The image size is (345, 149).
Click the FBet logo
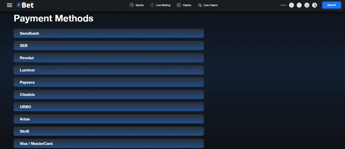(25, 5)
